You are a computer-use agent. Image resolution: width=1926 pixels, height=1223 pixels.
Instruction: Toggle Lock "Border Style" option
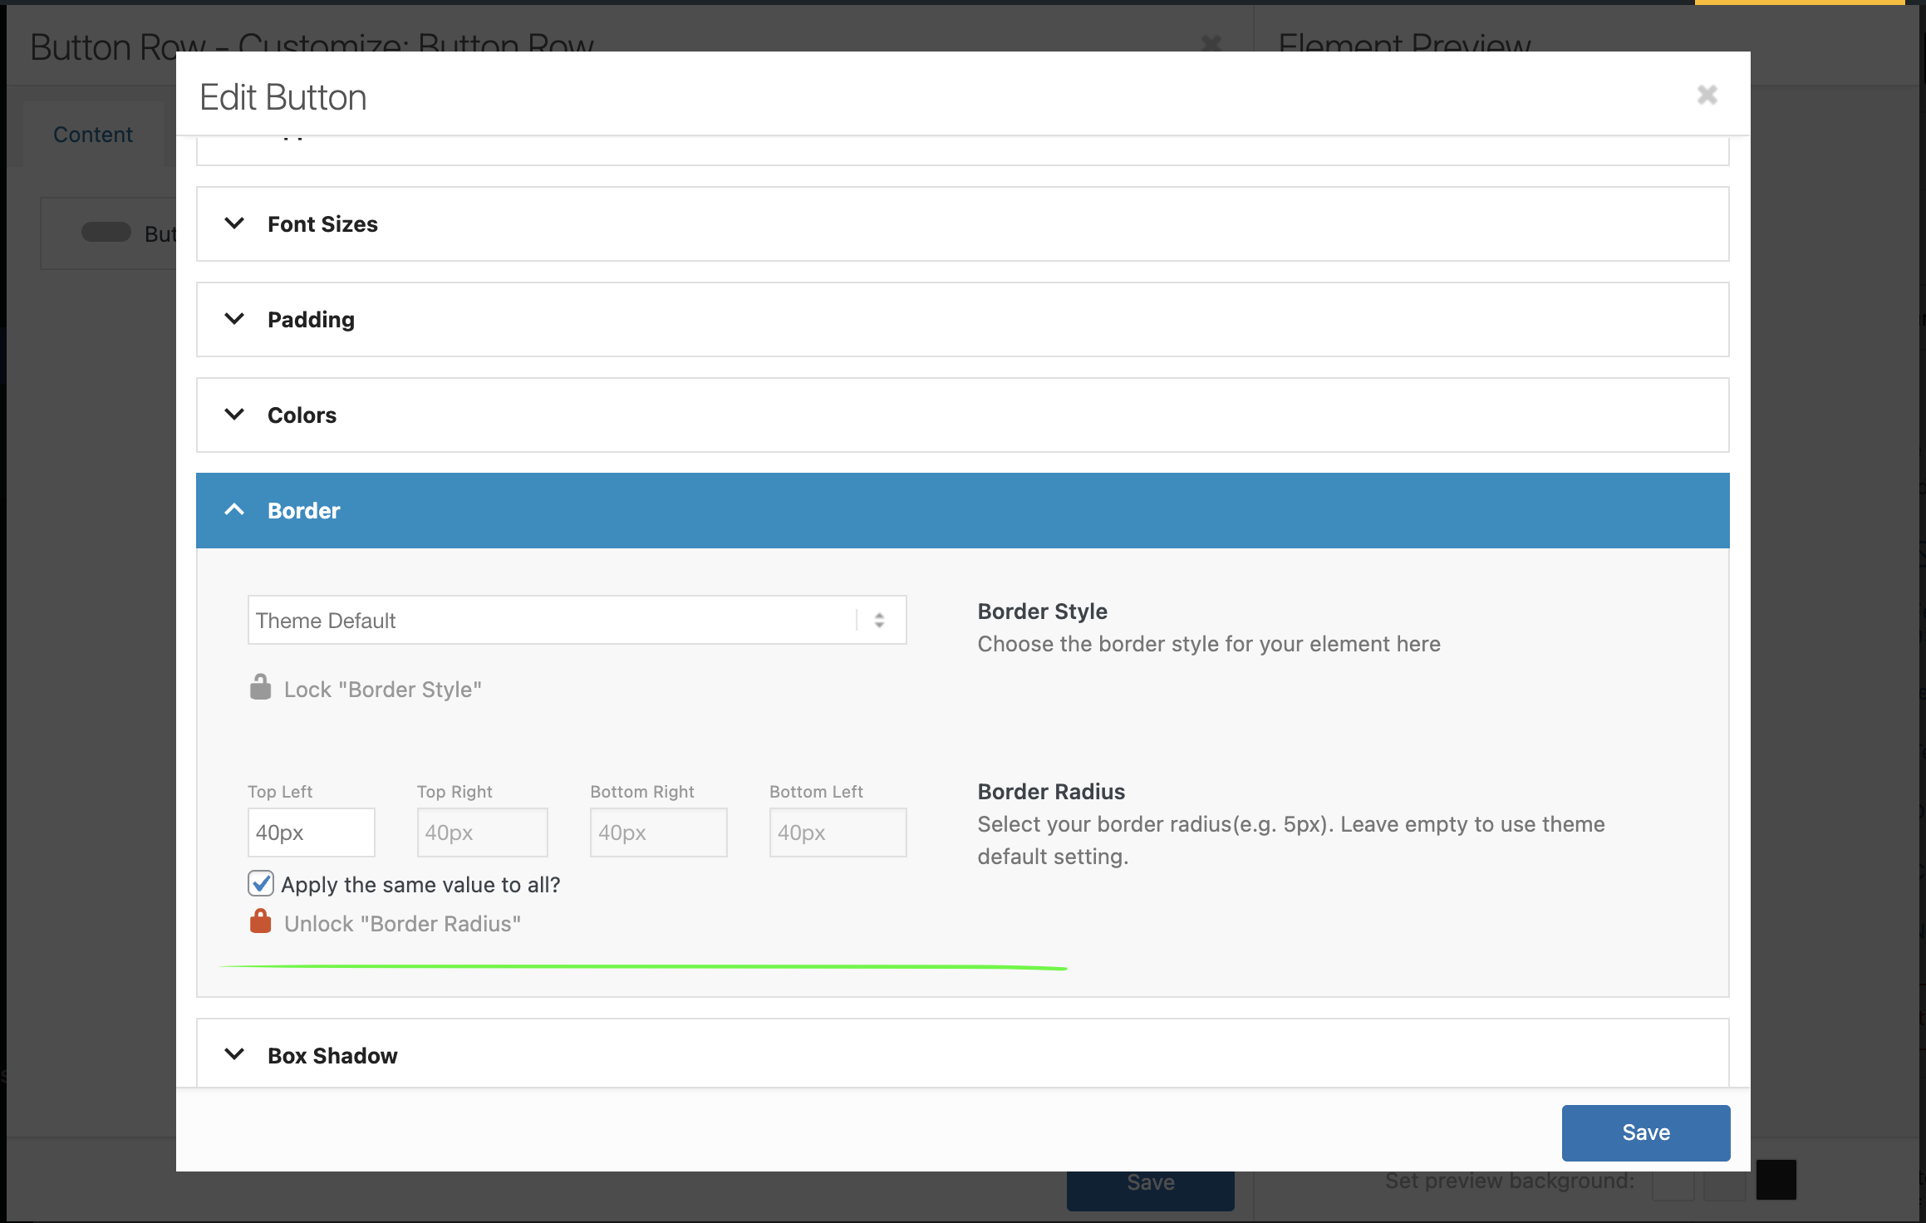click(382, 690)
